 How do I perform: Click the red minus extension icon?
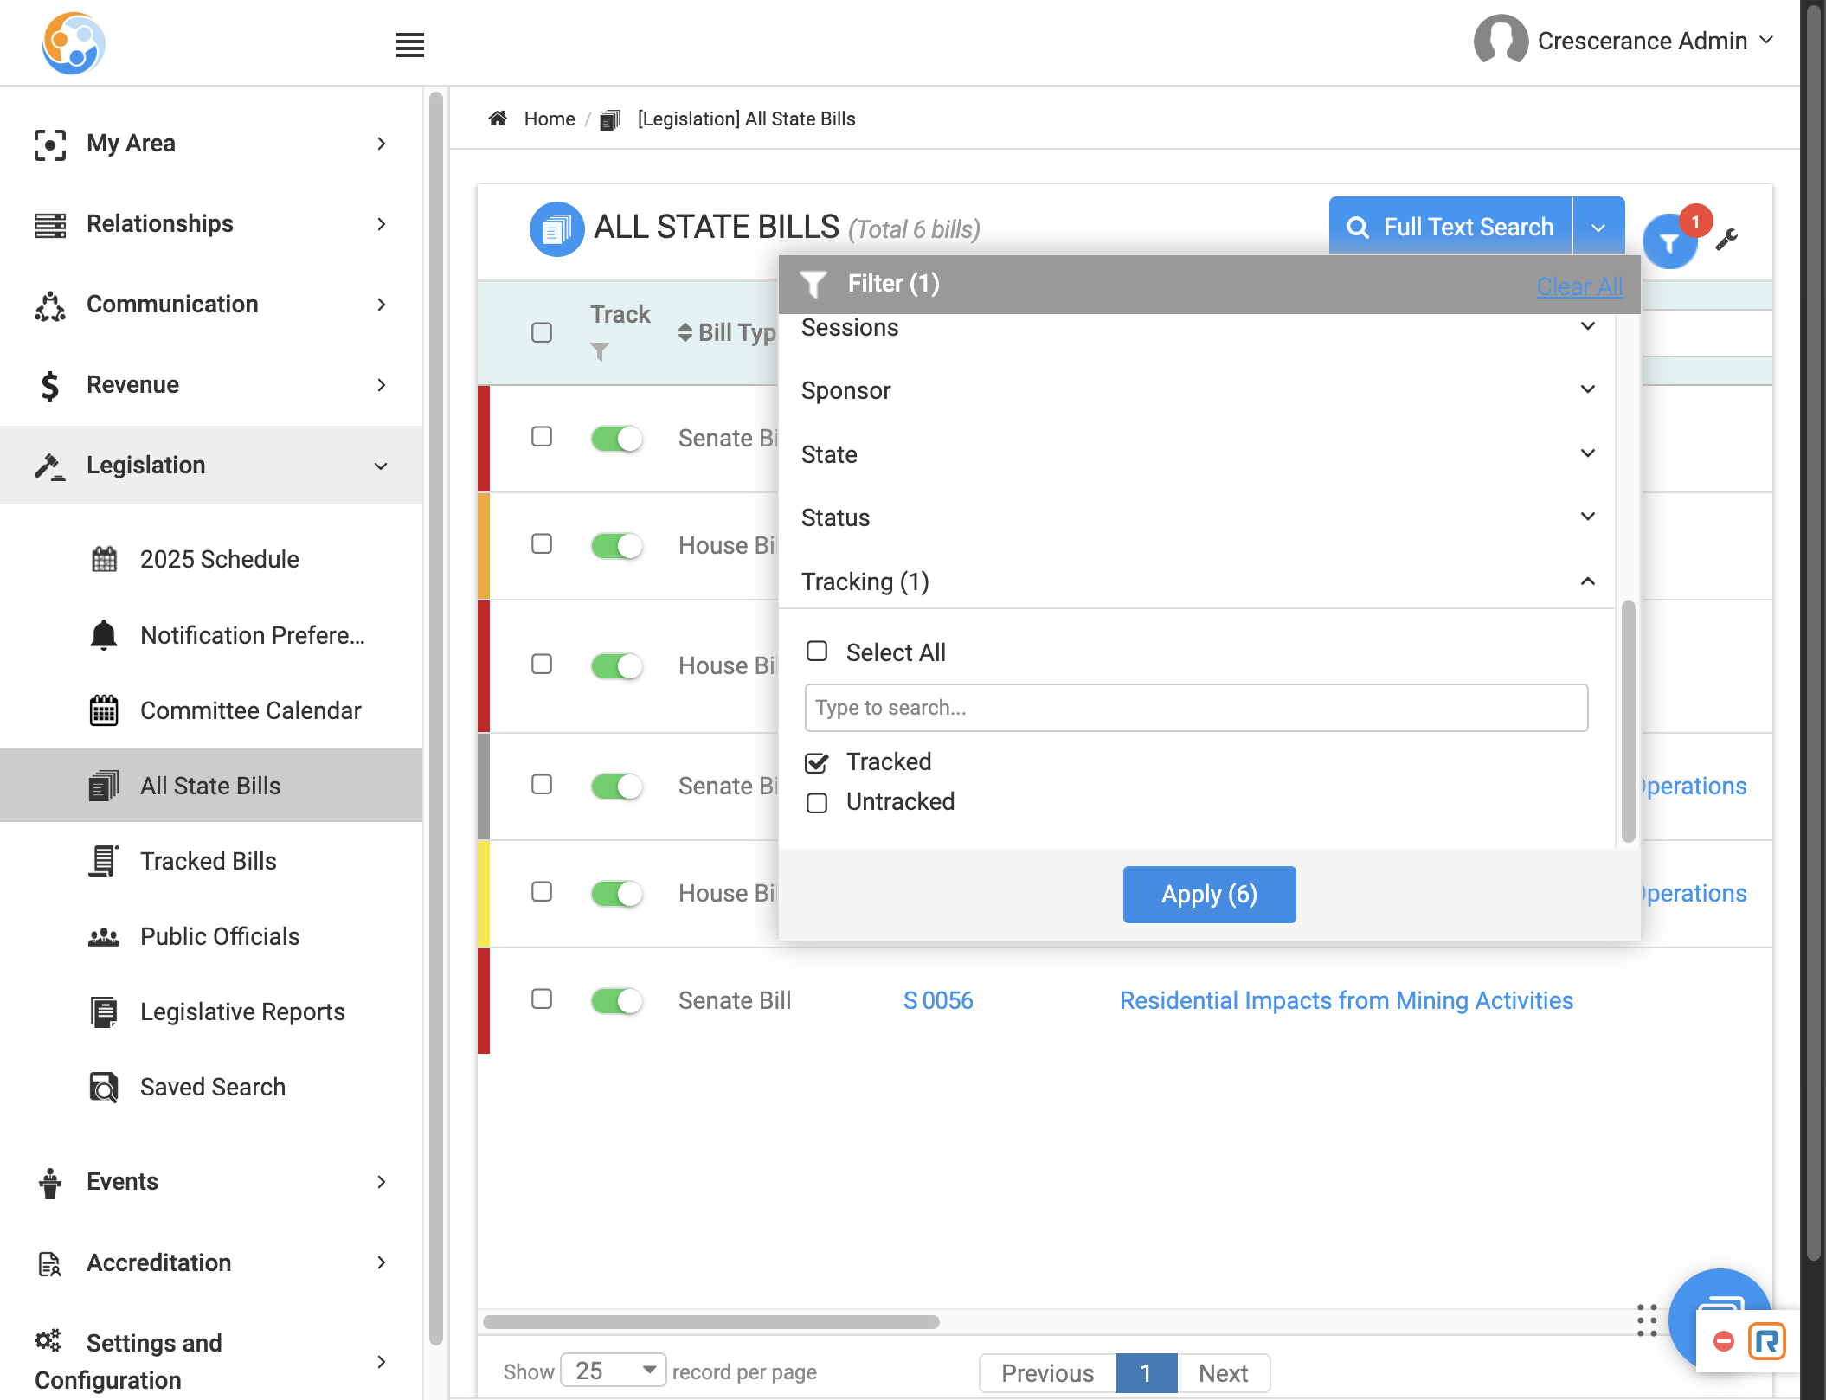tap(1723, 1341)
